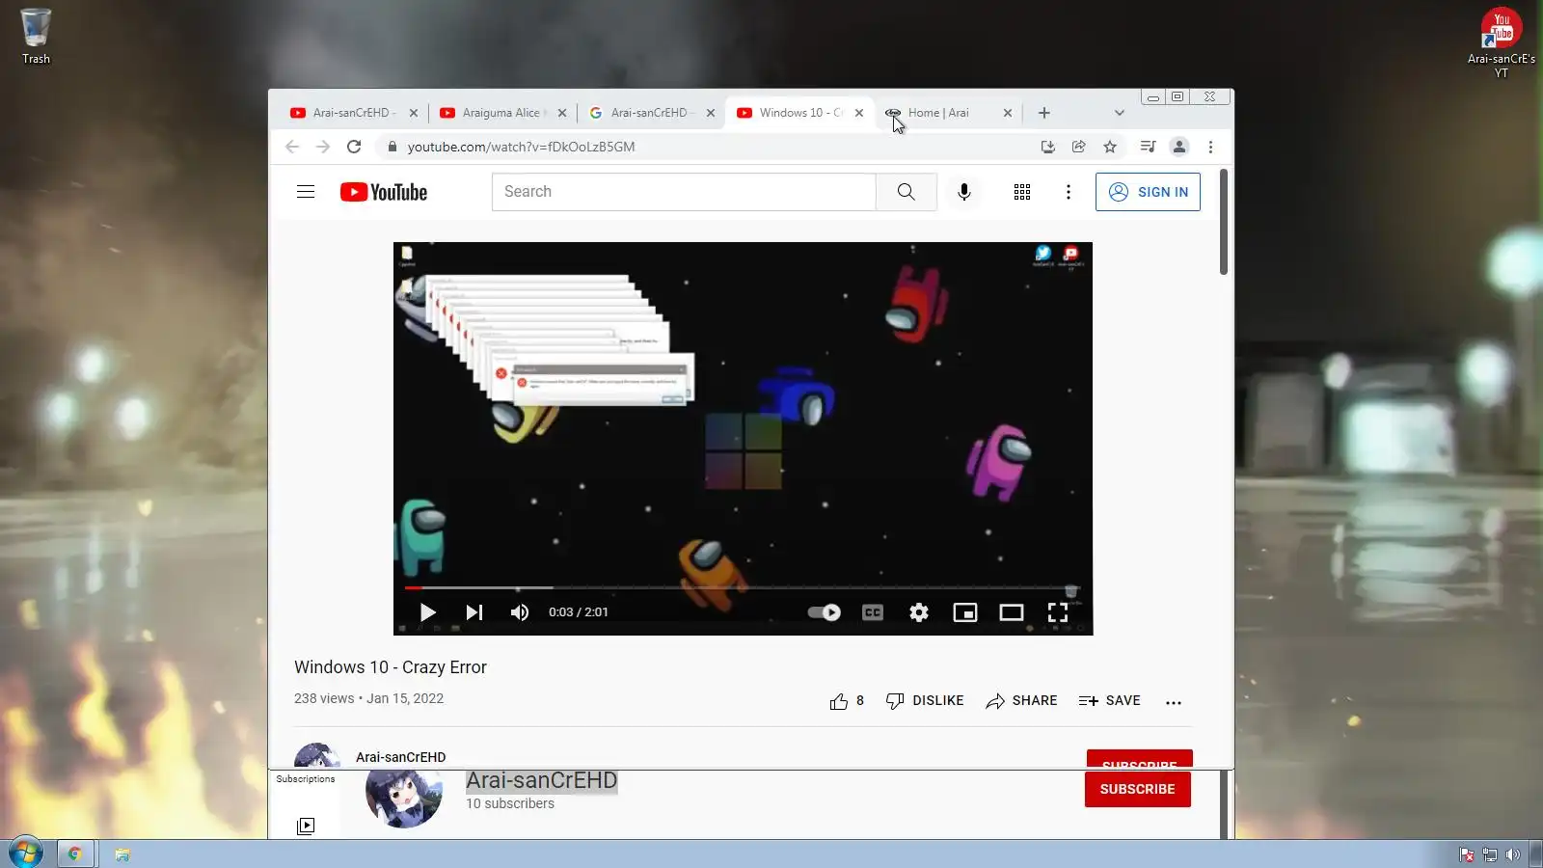
Task: Open the Trash desktop icon
Action: (36, 37)
